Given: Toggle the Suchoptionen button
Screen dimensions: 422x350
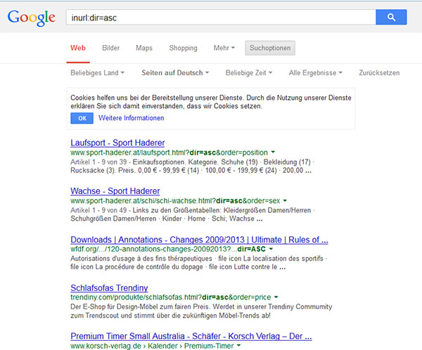Looking at the screenshot, I should (270, 48).
